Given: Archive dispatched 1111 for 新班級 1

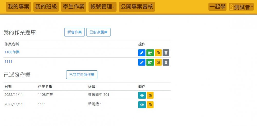Looking at the screenshot, I should 150,105.
